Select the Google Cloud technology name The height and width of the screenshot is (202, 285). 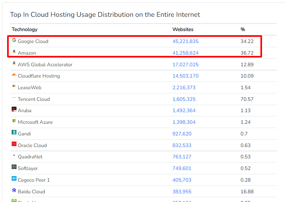point(33,41)
